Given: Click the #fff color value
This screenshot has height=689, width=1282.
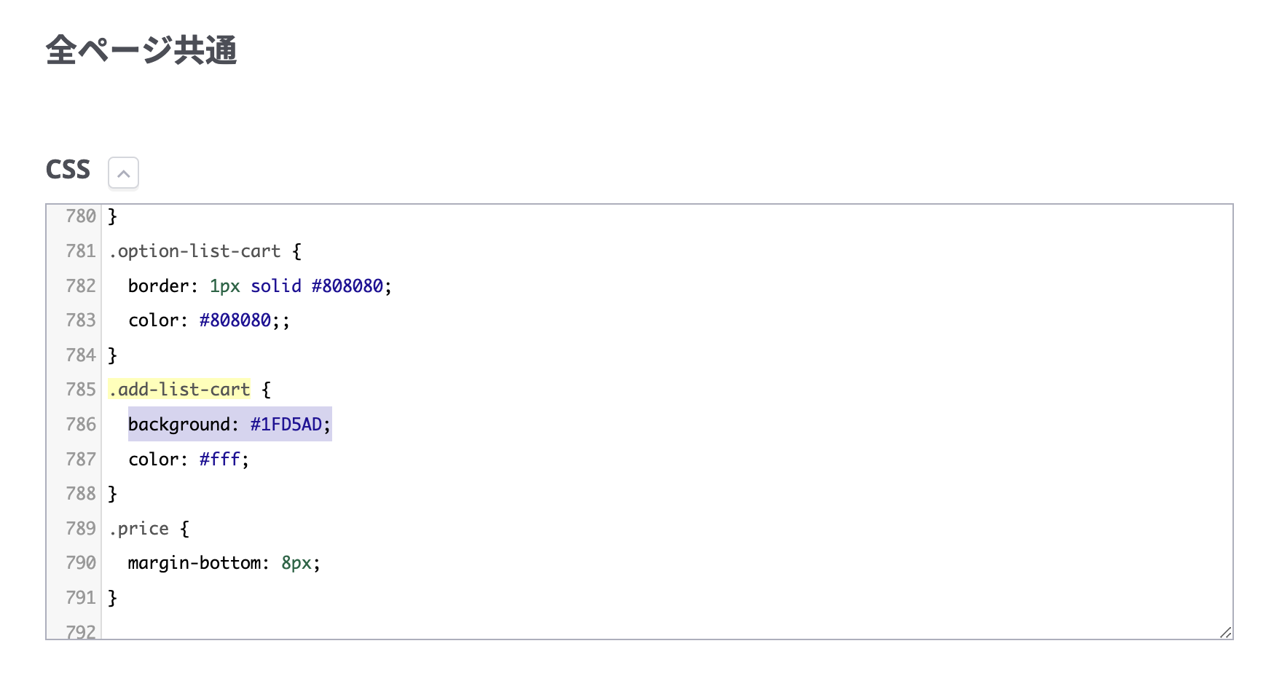Looking at the screenshot, I should point(220,460).
